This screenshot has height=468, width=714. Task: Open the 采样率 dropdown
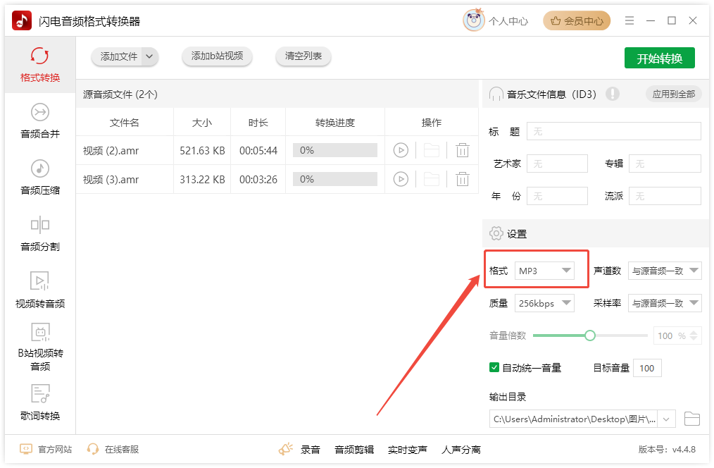click(665, 303)
